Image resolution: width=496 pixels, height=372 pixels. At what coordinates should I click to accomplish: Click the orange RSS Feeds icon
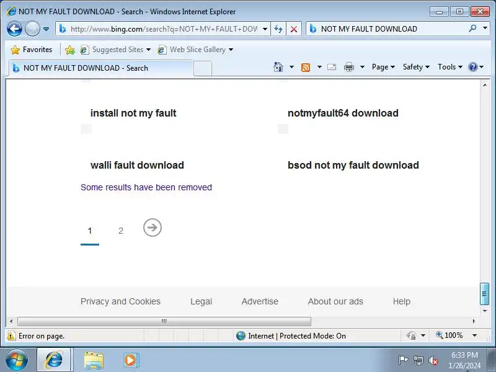tap(306, 68)
